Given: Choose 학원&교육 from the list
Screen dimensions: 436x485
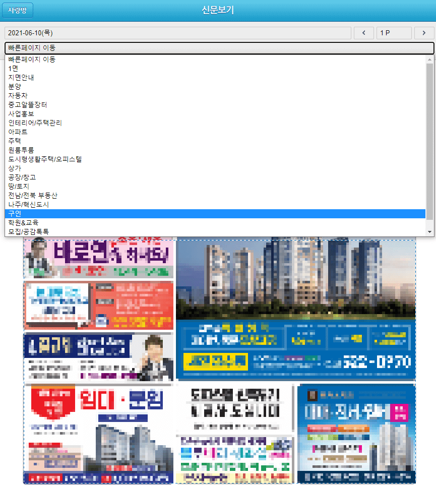Looking at the screenshot, I should [x=215, y=223].
